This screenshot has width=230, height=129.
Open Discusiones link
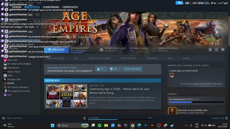(x=152, y=58)
